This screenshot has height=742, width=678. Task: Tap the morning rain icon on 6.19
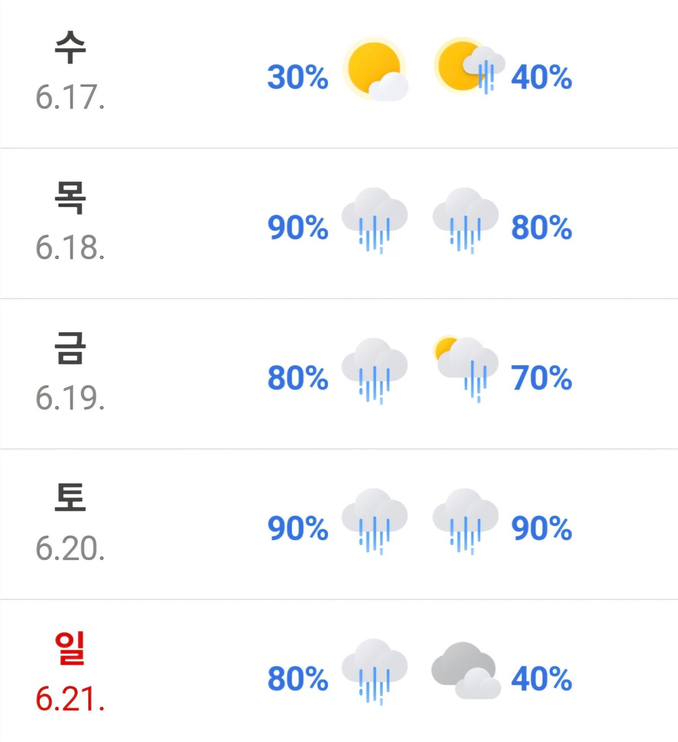click(375, 371)
